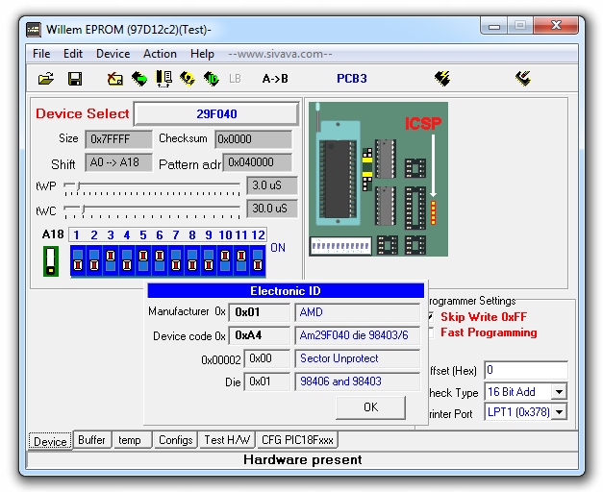This screenshot has width=603, height=492.
Task: Click the chip compare icon with arrows
Action: click(163, 79)
